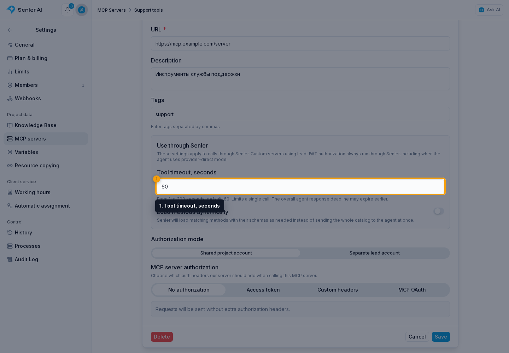Click the Automatic assignment icon

(10, 206)
